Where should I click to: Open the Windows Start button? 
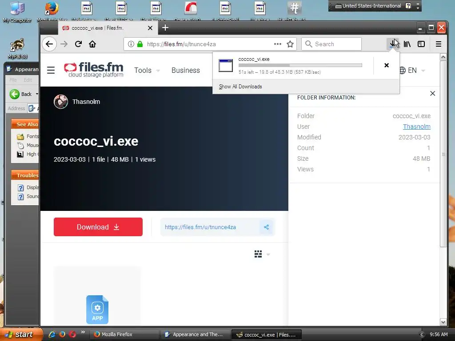(x=20, y=334)
